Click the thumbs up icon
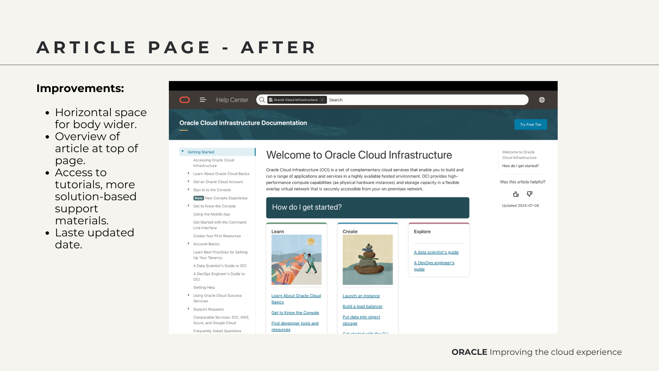 pyautogui.click(x=516, y=194)
